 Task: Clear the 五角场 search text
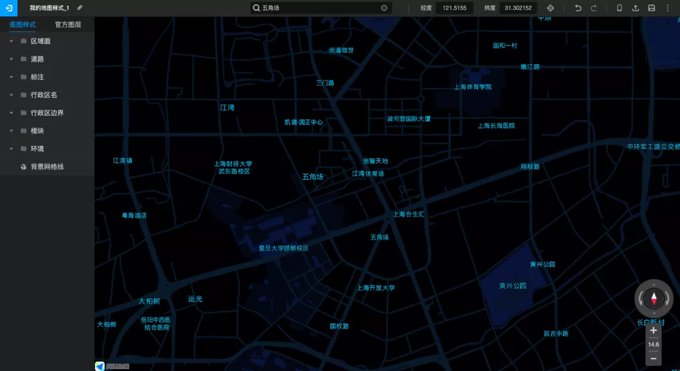384,8
